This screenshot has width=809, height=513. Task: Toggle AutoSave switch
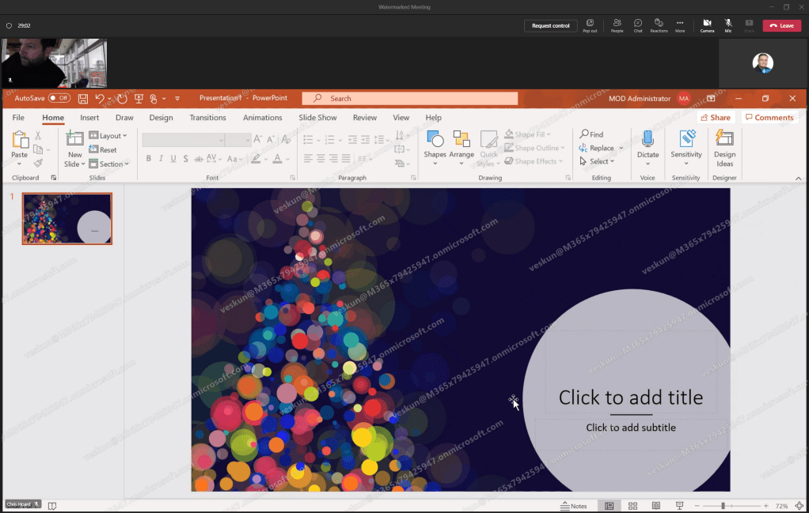point(59,98)
